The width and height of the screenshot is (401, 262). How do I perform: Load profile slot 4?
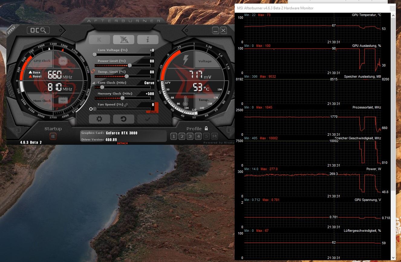[198, 136]
